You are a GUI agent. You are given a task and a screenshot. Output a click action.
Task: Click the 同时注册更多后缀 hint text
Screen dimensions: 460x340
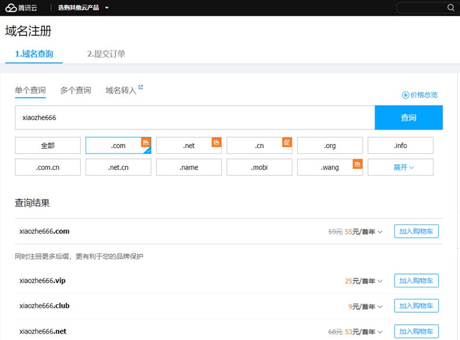[x=79, y=256]
